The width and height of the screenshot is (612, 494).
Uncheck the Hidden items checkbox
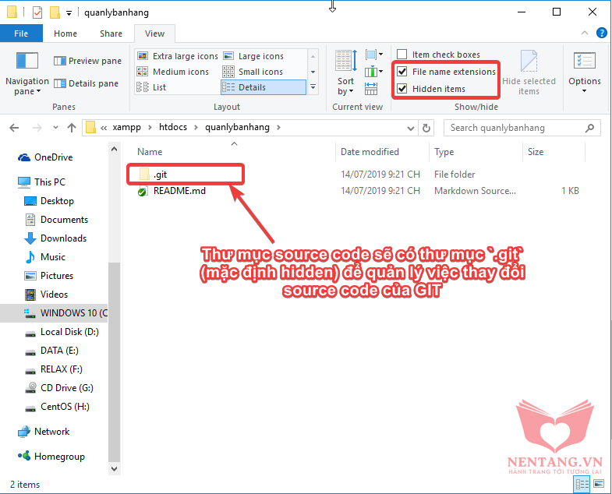[402, 89]
